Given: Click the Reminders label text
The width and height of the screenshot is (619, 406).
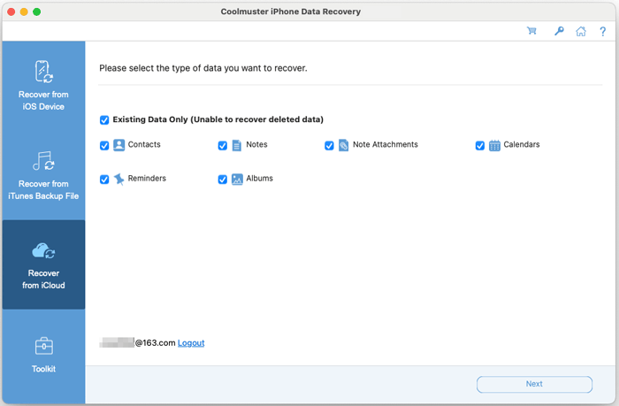Looking at the screenshot, I should (x=147, y=179).
